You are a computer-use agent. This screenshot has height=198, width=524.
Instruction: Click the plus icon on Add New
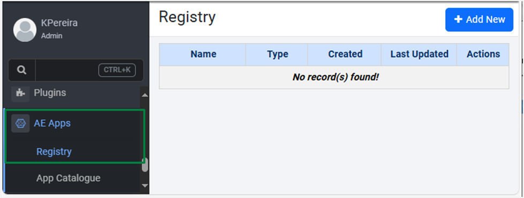pos(458,19)
